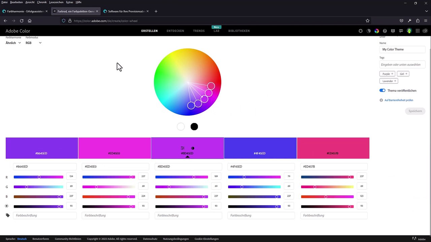Image resolution: width=431 pixels, height=242 pixels.
Task: Open the Lesezeichen menu
Action: click(x=56, y=2)
